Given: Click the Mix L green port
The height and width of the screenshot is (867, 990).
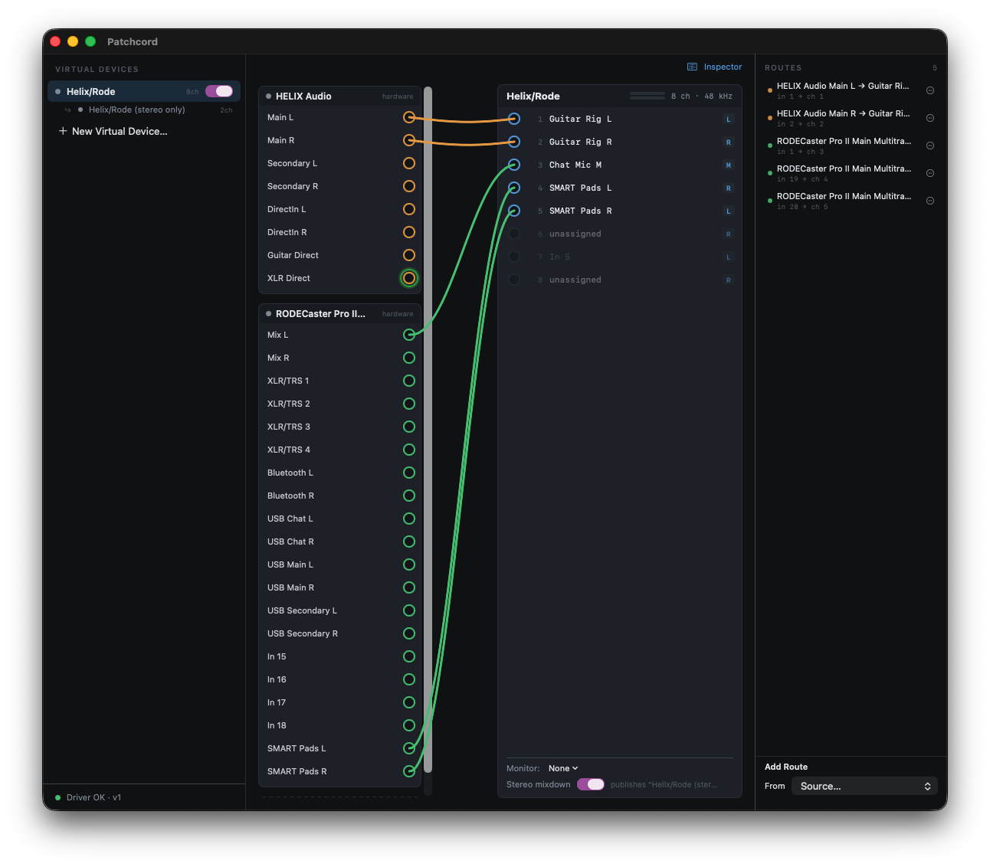Looking at the screenshot, I should (x=409, y=335).
